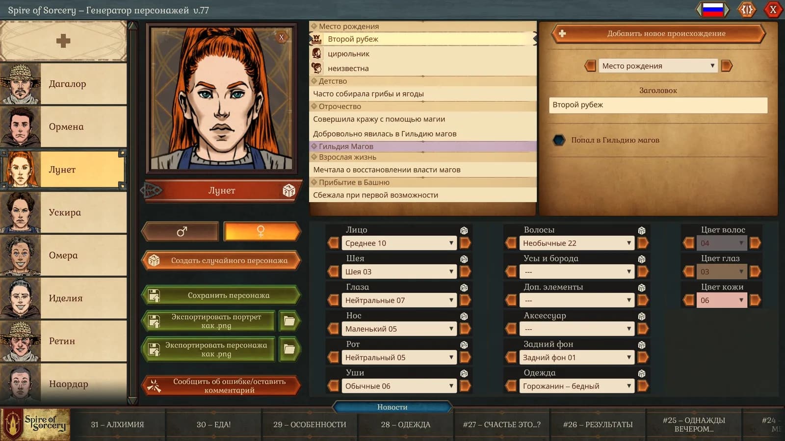The image size is (785, 441).
Task: Open folder for portrait export
Action: coord(289,321)
